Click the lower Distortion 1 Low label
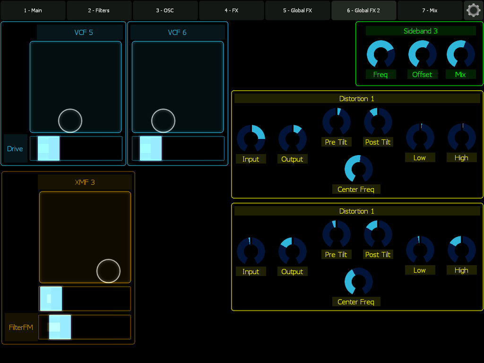 [420, 270]
